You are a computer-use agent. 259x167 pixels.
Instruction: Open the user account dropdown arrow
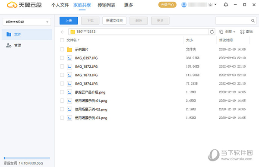coord(215,5)
